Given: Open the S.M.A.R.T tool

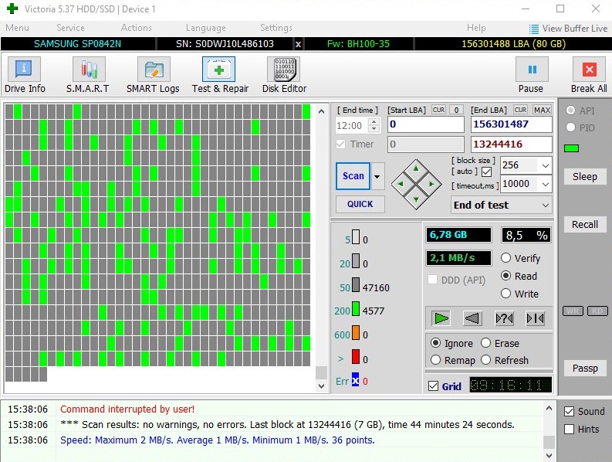Looking at the screenshot, I should pos(87,74).
